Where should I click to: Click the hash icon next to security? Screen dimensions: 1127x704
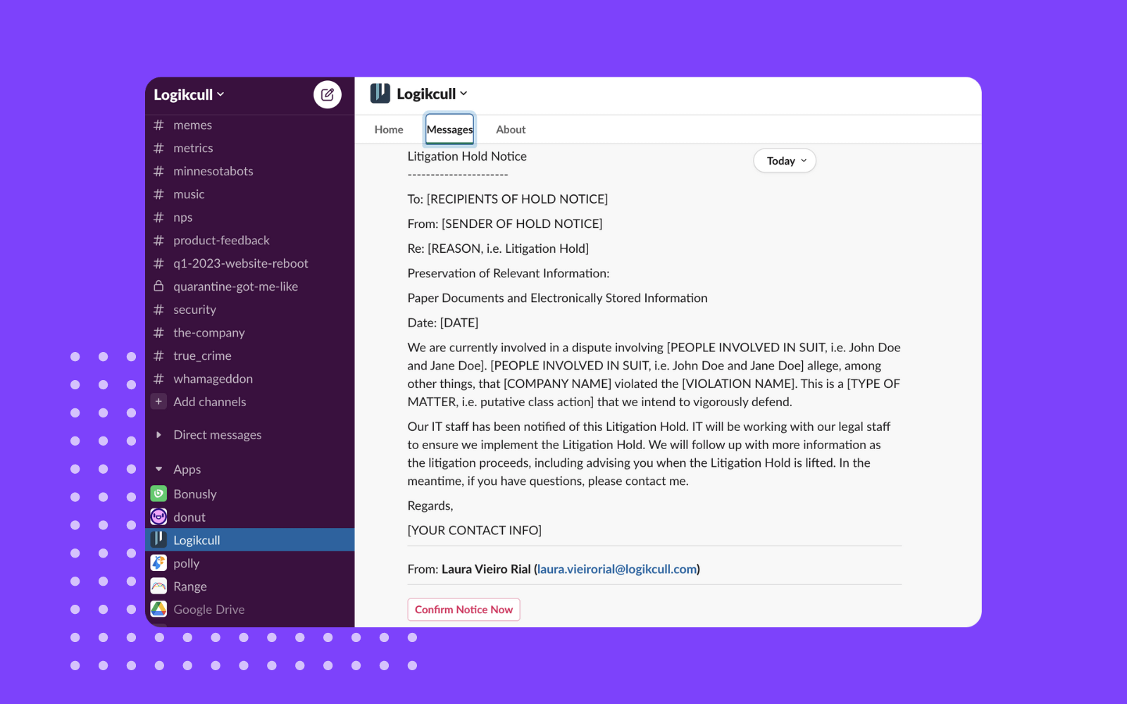[158, 309]
